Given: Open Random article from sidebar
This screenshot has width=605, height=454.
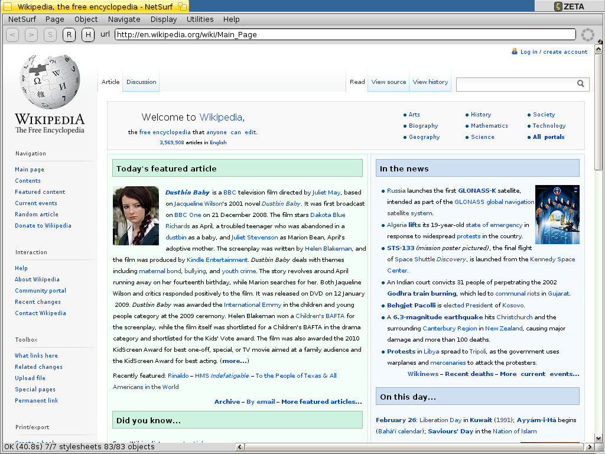Looking at the screenshot, I should pos(37,215).
